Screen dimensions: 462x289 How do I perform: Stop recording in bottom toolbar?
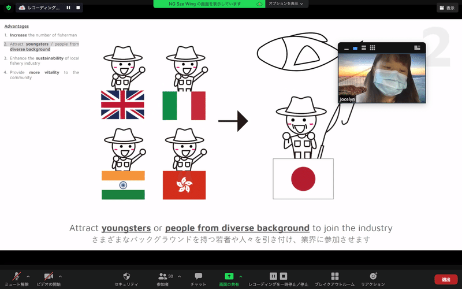click(x=284, y=276)
